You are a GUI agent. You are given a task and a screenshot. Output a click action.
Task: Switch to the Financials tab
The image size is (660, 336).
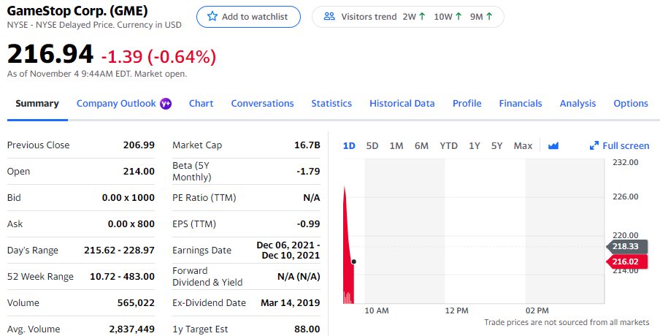(521, 104)
